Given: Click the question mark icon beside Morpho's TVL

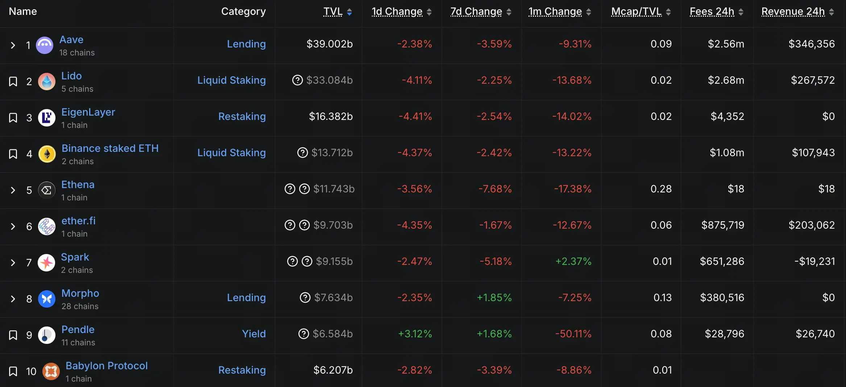Looking at the screenshot, I should point(305,297).
